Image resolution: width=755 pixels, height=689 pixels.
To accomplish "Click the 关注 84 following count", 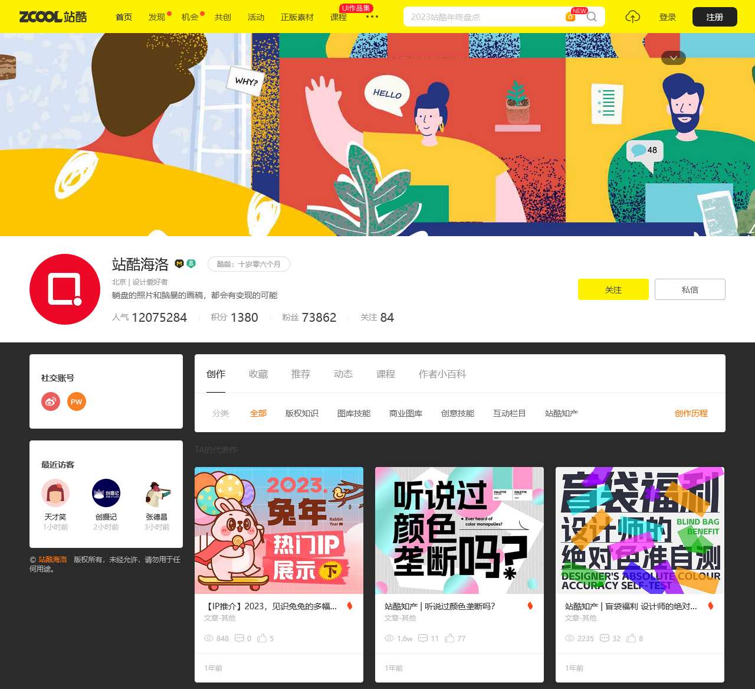I will click(x=377, y=317).
